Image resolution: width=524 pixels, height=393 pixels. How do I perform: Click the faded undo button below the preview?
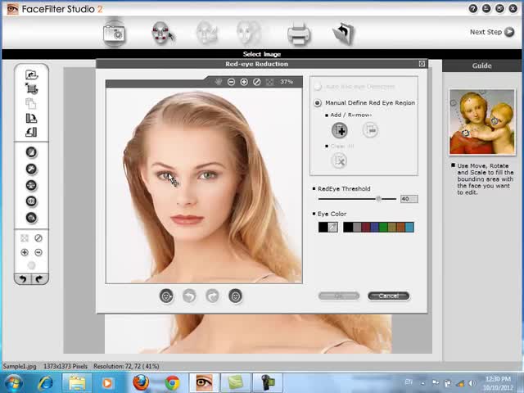189,296
